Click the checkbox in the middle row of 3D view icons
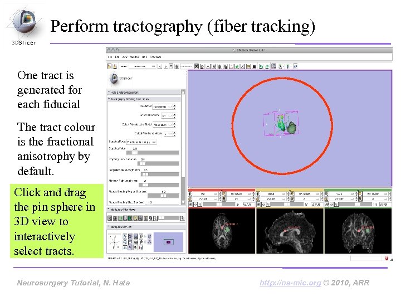Viewport: 401px width, 301px height. 145,242
